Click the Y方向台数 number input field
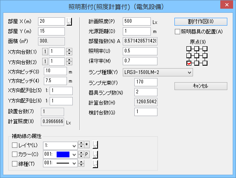Screen dimensions: 236x178 [x=57, y=62]
